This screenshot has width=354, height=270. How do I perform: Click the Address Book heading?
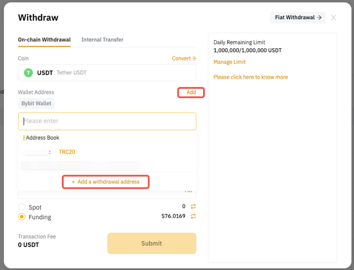[42, 138]
